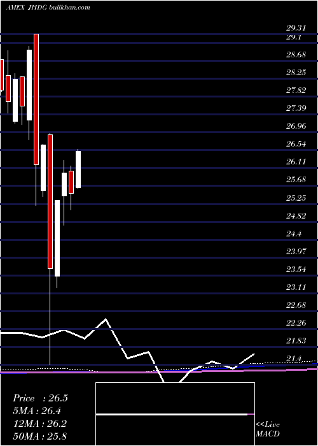Click the 24.4 price axis label

pyautogui.click(x=294, y=234)
